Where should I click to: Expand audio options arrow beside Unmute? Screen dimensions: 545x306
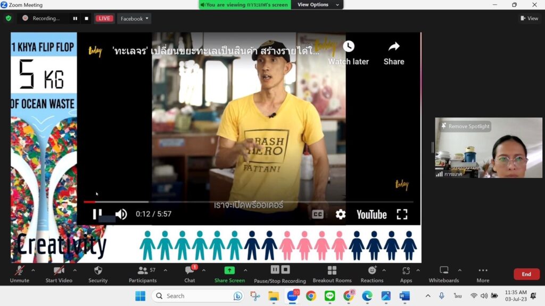pyautogui.click(x=33, y=270)
